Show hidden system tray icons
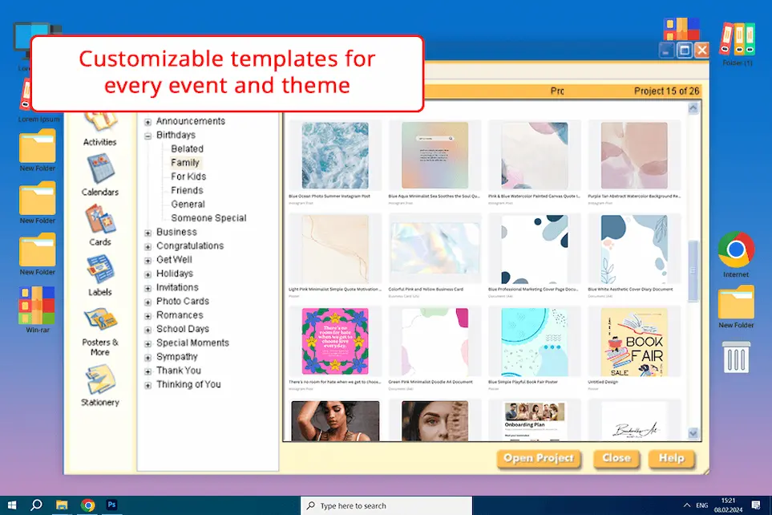 [x=686, y=505]
